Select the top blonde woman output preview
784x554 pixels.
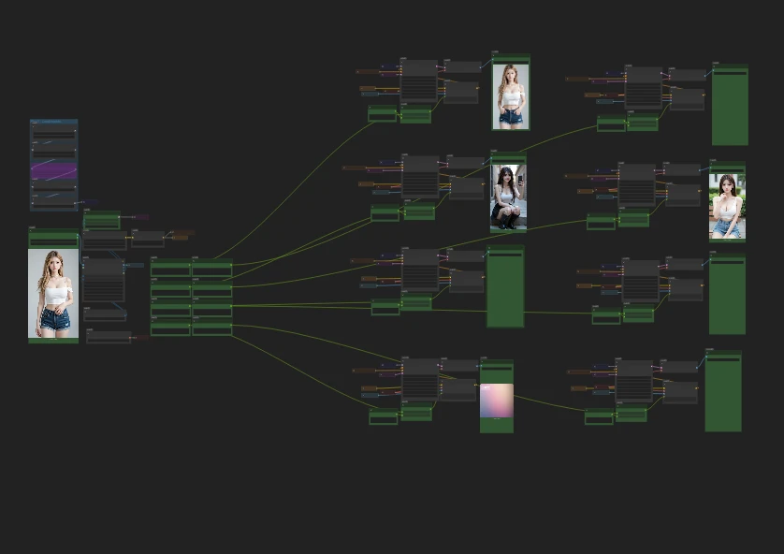tap(511, 96)
